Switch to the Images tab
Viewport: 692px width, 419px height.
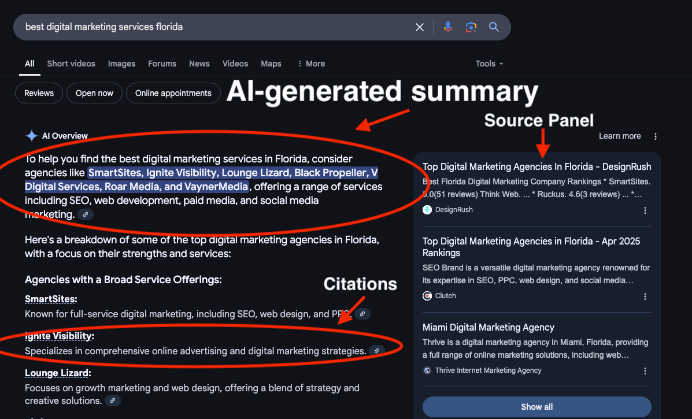121,64
